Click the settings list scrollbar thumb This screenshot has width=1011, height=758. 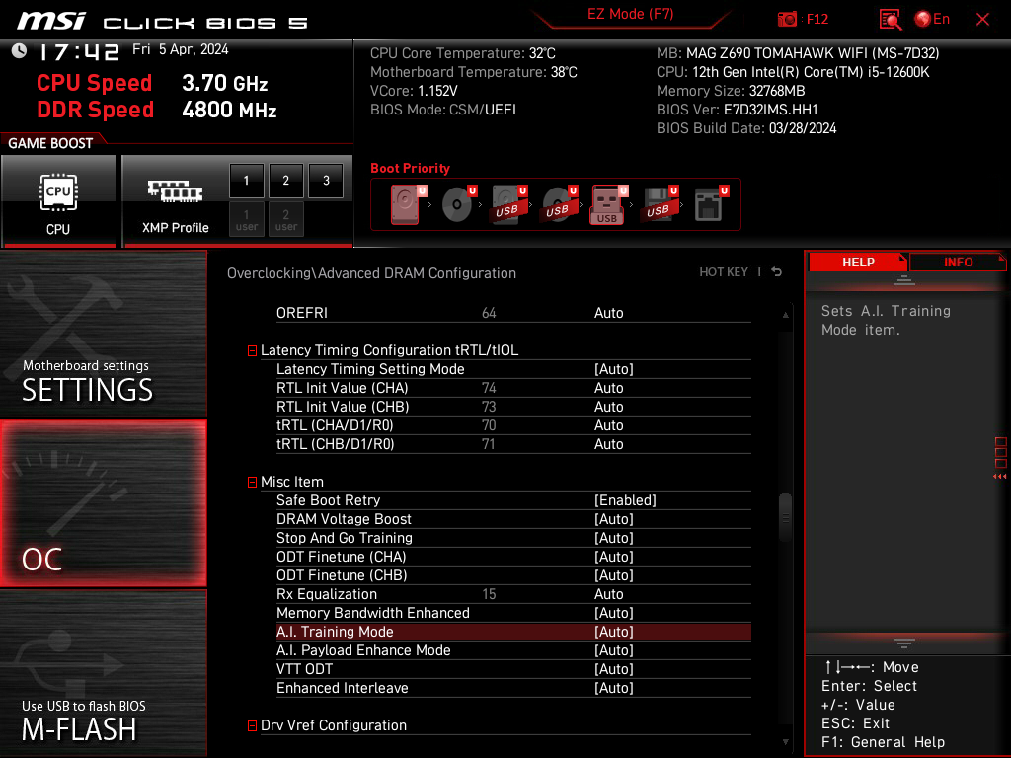pyautogui.click(x=785, y=517)
